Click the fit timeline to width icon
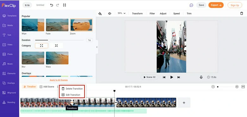247x117 pixels. (x=243, y=87)
